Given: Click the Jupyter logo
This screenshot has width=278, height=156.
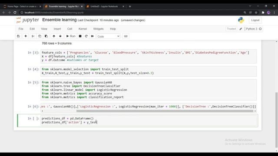Looking at the screenshot, I should point(27,20).
